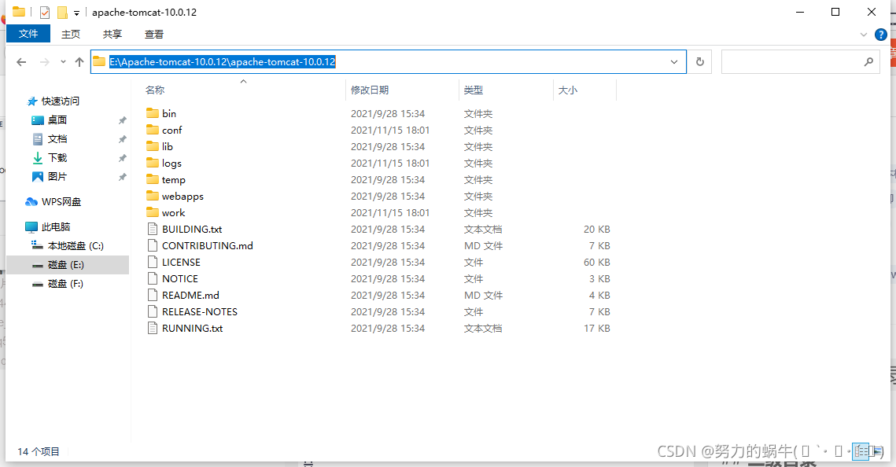The height and width of the screenshot is (467, 896).
Task: Open the 主页 ribbon tab
Action: coord(71,35)
